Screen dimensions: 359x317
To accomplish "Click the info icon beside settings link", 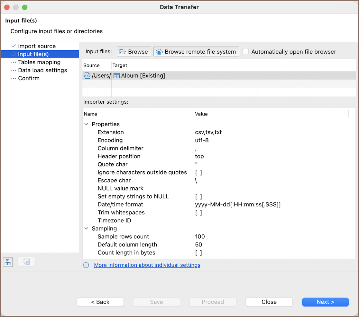I will pyautogui.click(x=86, y=265).
